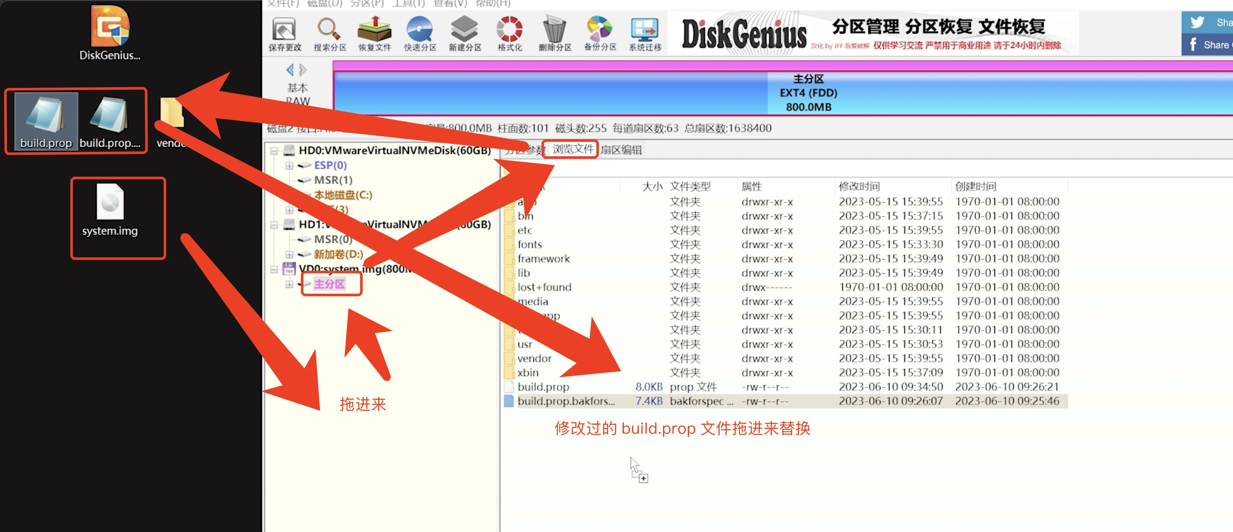
Task: Expand the ESP(0) tree node
Action: tap(289, 166)
